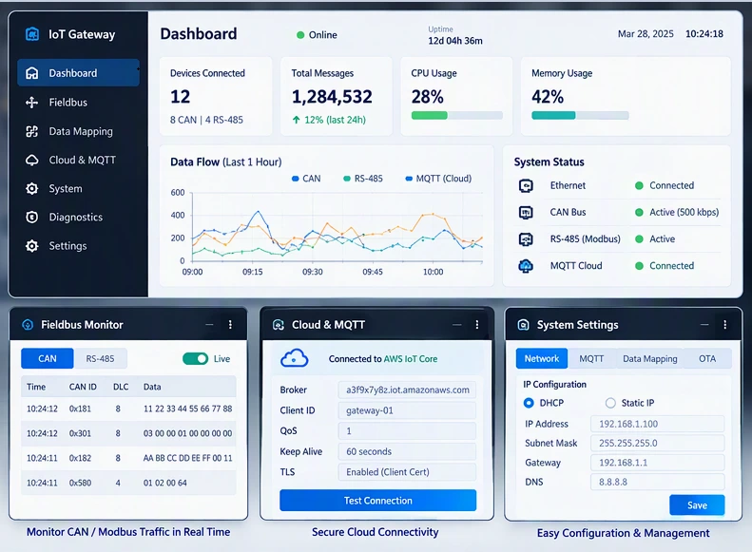This screenshot has width=752, height=552.
Task: Open the Fieldbus sidebar icon
Action: tap(31, 102)
